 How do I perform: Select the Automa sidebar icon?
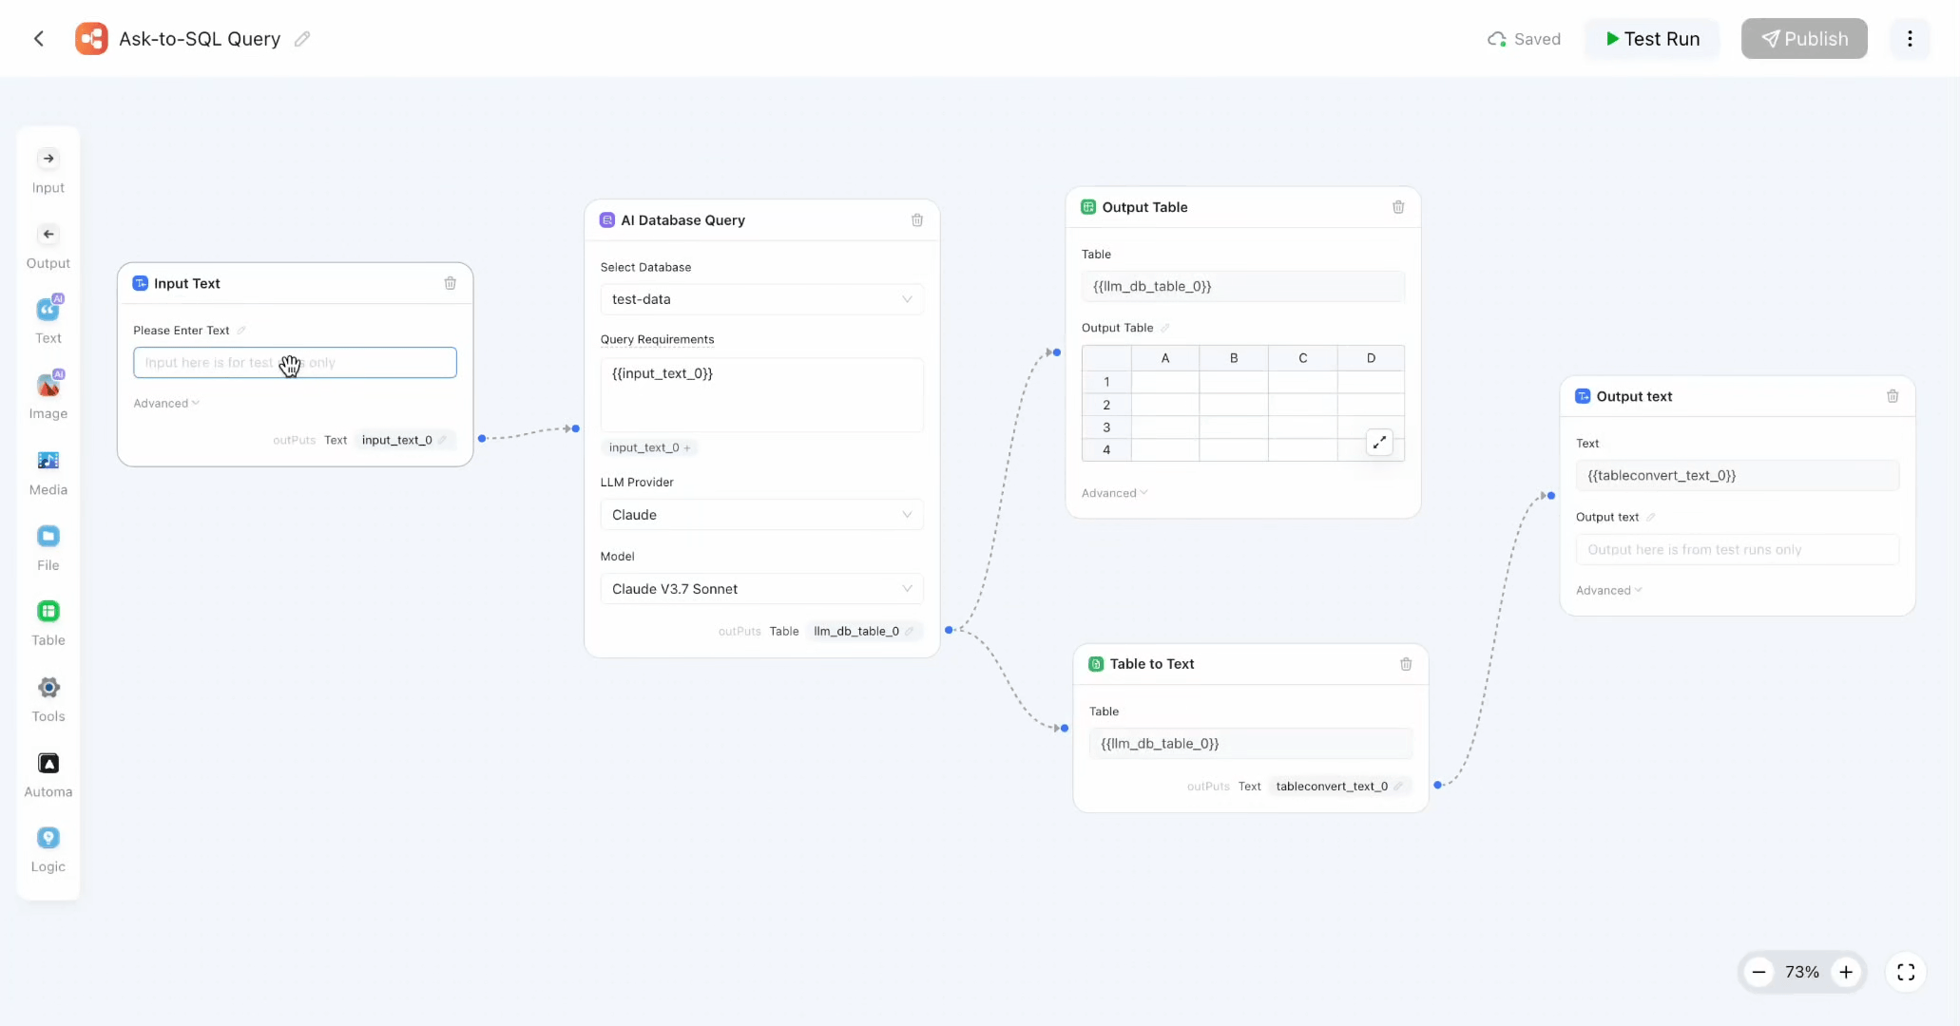[x=48, y=773]
